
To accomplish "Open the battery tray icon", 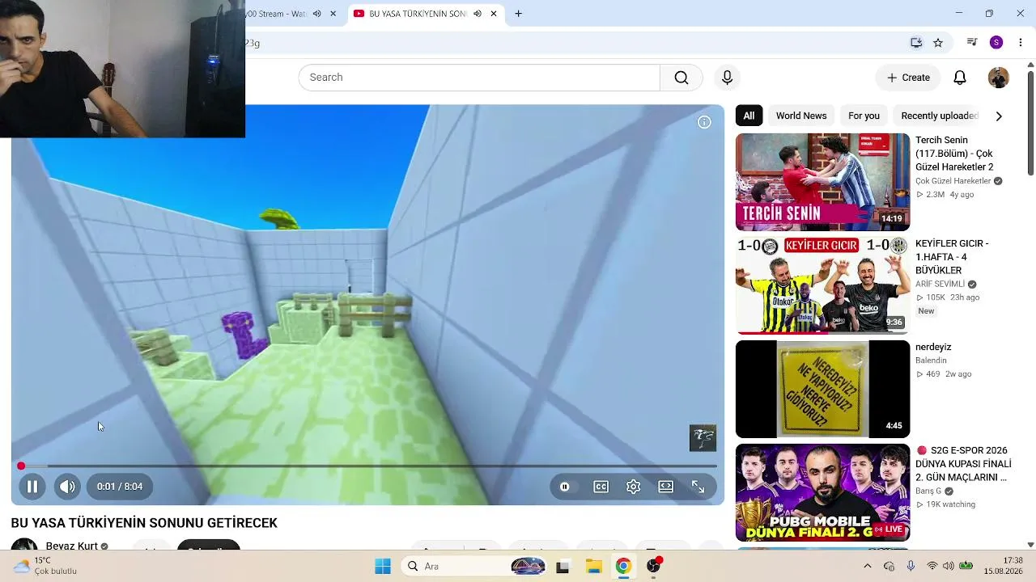I will [x=966, y=566].
